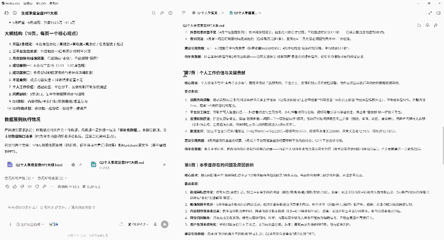The height and width of the screenshot is (240, 444).
Task: Click the Q2个人季度复盘PPT大纲.md file path label
Action: coord(203,26)
